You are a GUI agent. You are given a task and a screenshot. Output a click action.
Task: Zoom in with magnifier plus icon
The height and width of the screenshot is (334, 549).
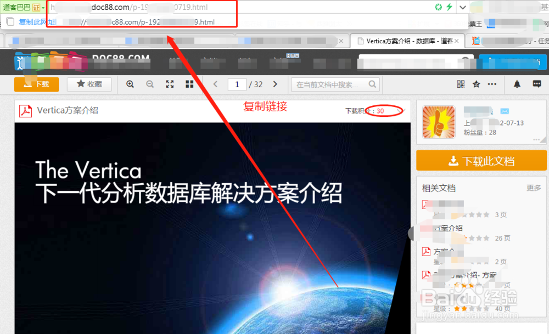point(130,84)
